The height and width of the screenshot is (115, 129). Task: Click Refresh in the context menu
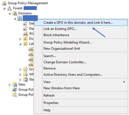81,96
